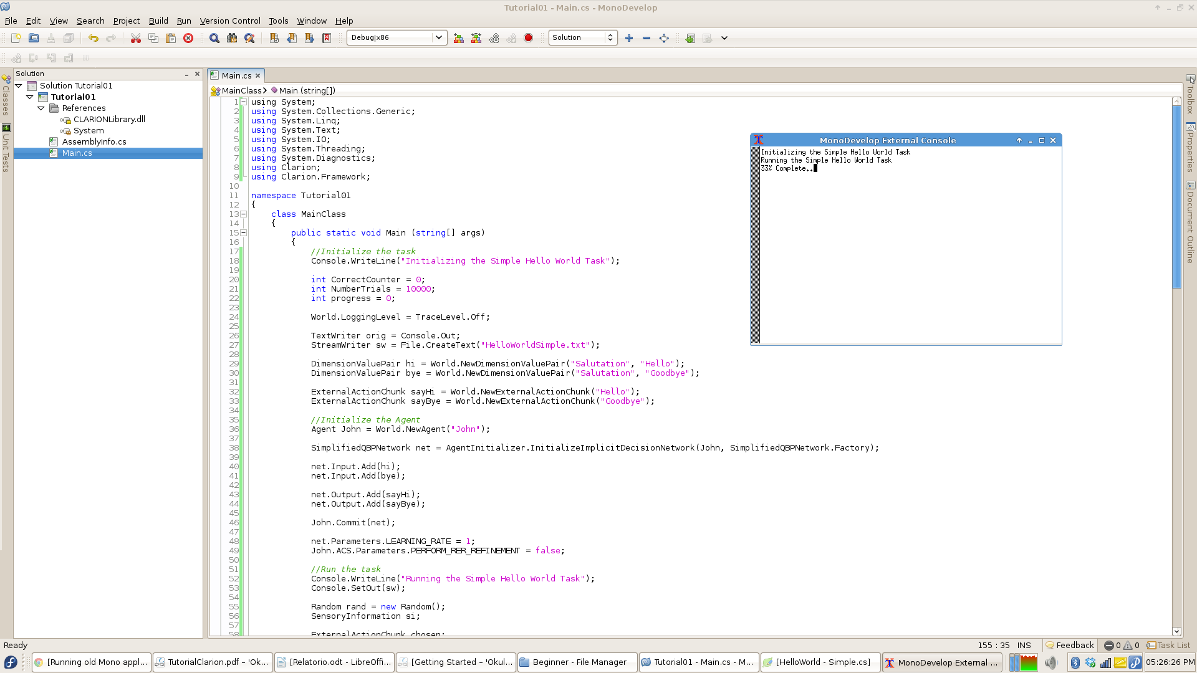Click the magnifier Find icon
The width and height of the screenshot is (1197, 673).
(214, 38)
